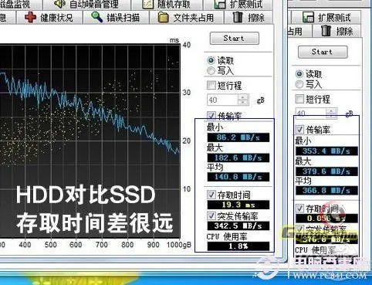
Task: Enable 短行程 checkbox in right window
Action: point(299,99)
